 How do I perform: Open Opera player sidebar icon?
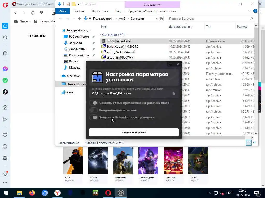(x=5, y=108)
